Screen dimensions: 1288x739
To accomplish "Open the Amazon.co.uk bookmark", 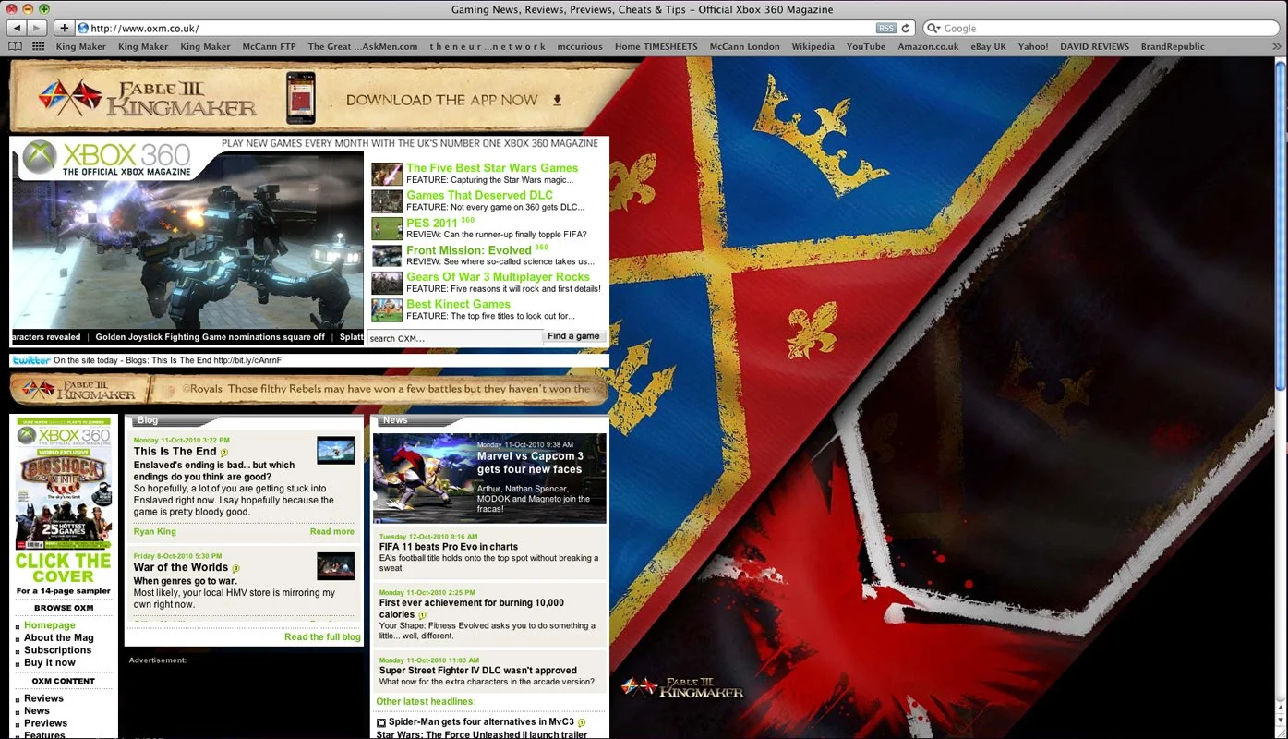I will [928, 46].
